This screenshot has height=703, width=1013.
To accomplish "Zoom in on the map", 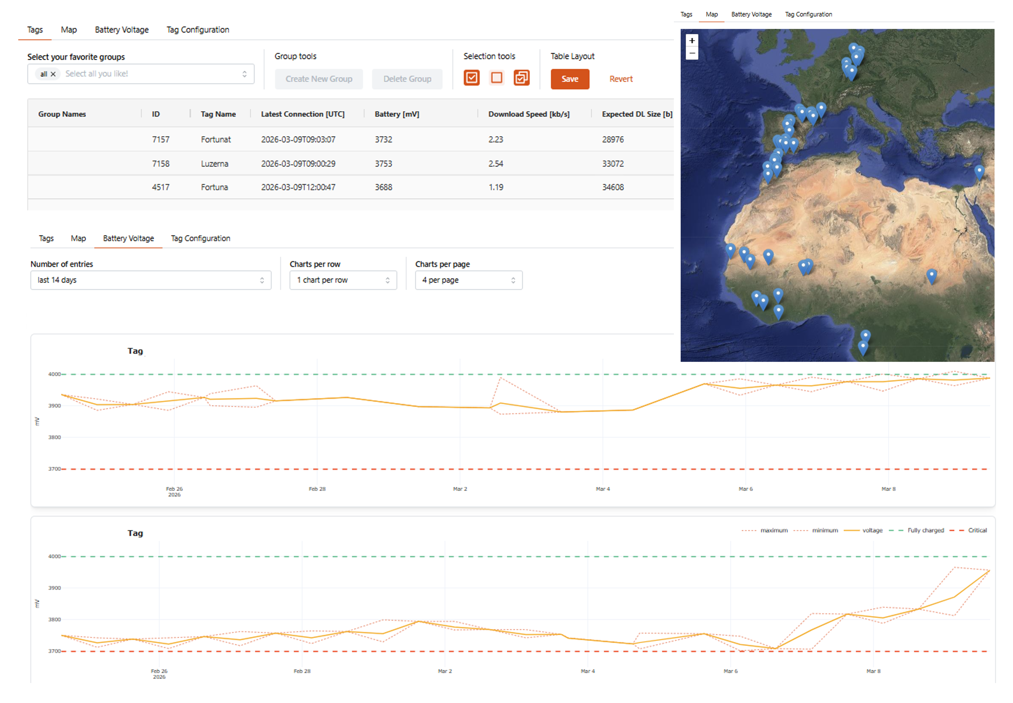I will click(691, 41).
